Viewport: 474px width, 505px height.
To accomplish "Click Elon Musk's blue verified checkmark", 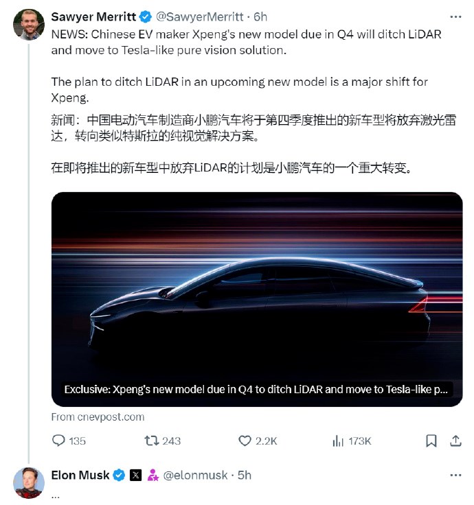I will click(x=119, y=475).
